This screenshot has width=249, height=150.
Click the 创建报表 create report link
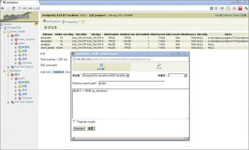point(59,72)
